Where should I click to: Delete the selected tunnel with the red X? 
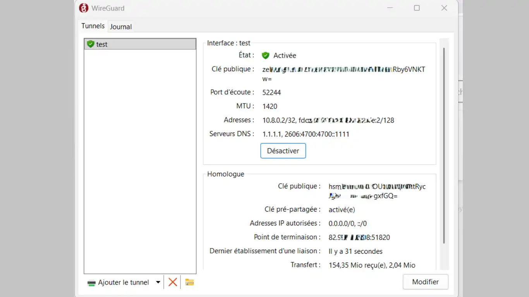point(173,282)
